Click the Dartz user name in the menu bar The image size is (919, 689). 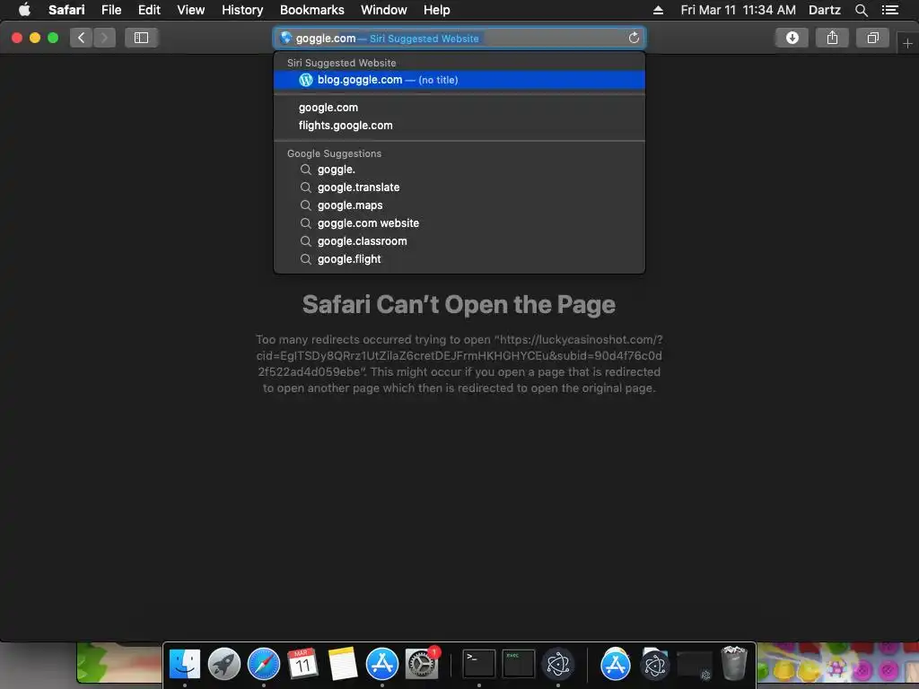pos(825,10)
